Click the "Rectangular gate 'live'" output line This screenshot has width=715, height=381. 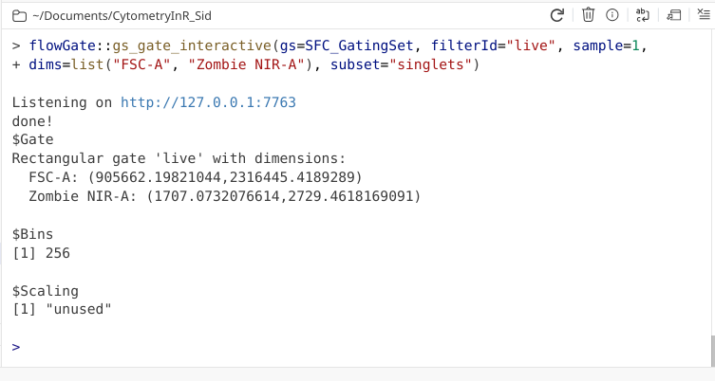(179, 158)
